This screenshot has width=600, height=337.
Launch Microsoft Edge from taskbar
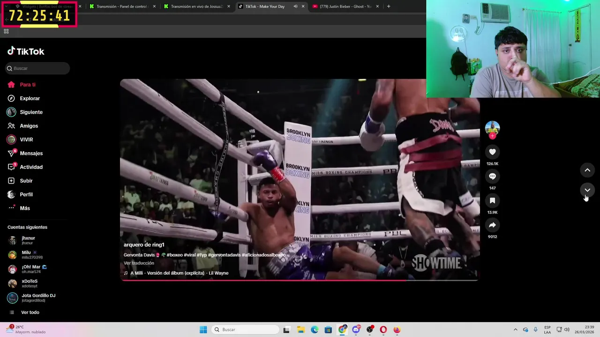coord(315,330)
